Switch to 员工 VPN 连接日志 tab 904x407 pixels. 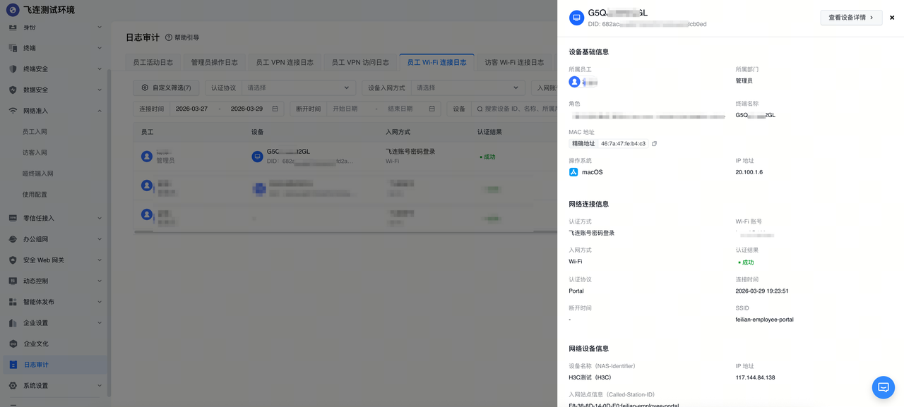coord(284,62)
